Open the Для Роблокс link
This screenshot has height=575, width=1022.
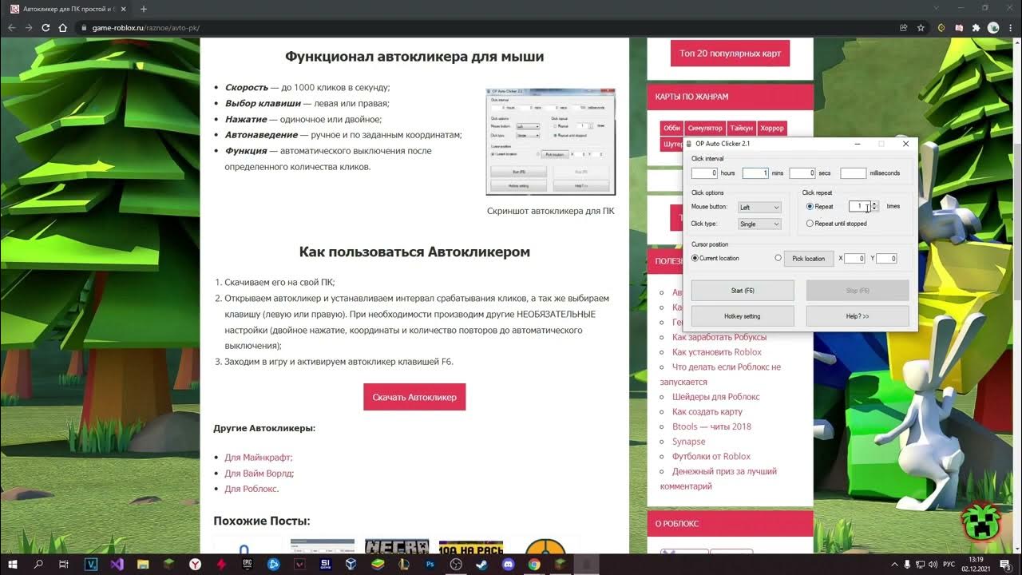coord(252,489)
